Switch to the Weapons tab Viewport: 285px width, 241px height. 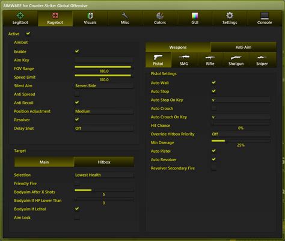pos(178,47)
